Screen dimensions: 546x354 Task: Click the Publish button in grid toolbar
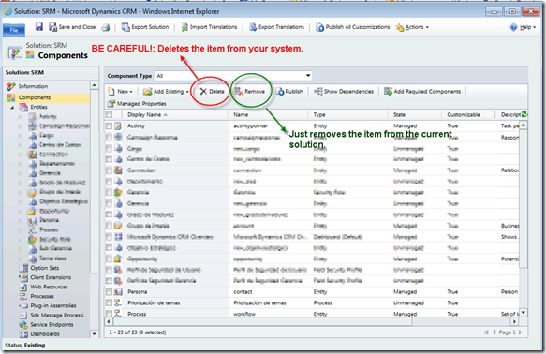289,92
